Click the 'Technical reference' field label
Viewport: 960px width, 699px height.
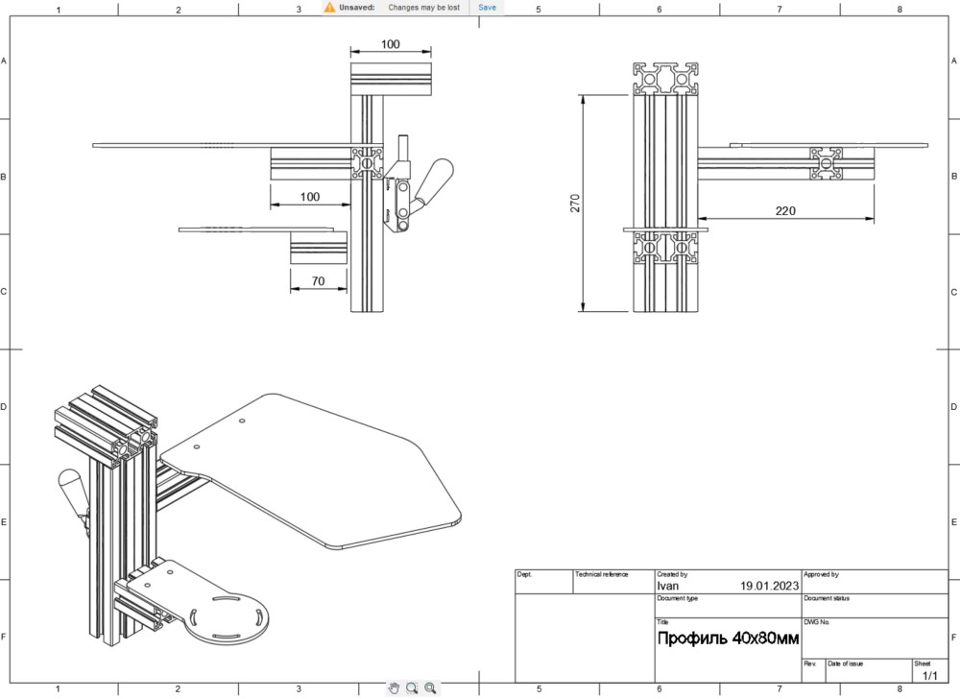601,574
